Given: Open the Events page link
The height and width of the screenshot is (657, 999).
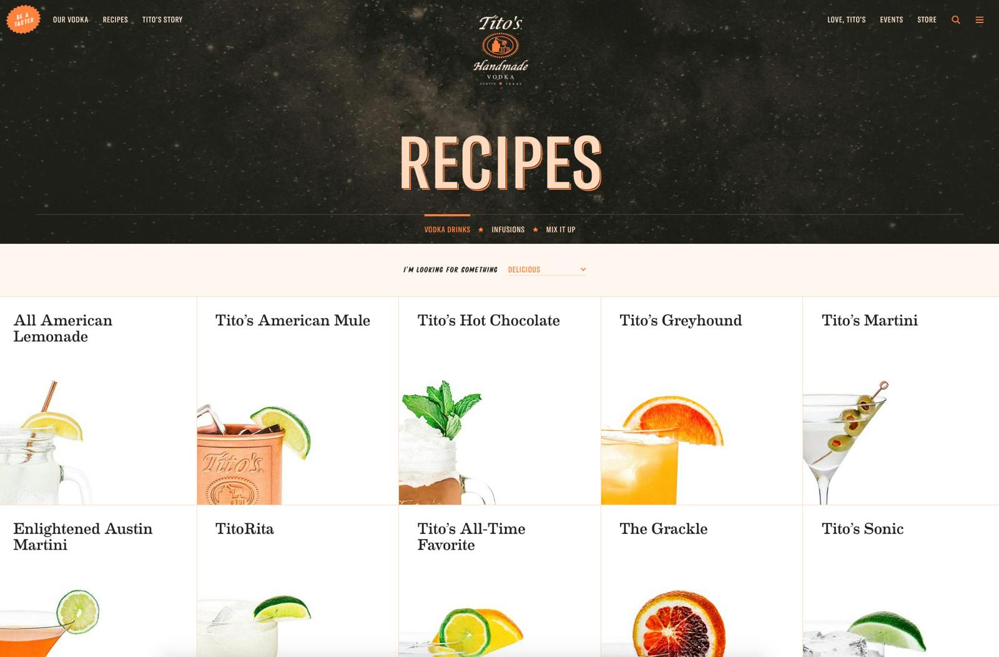Looking at the screenshot, I should (891, 20).
